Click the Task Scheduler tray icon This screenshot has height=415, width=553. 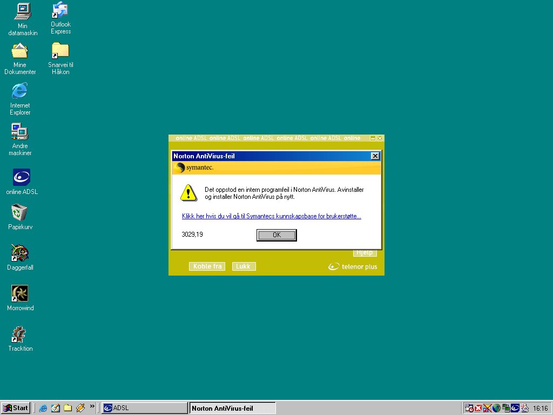pyautogui.click(x=469, y=408)
